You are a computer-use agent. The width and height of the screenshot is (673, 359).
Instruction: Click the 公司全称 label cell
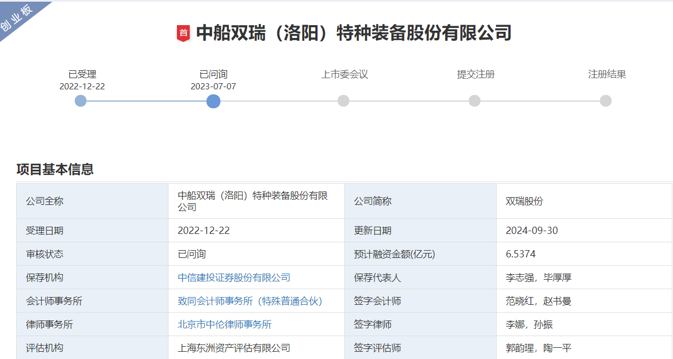[93, 201]
